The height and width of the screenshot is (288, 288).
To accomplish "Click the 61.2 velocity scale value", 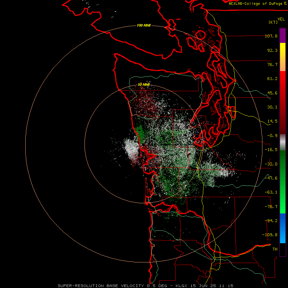I will [272, 79].
